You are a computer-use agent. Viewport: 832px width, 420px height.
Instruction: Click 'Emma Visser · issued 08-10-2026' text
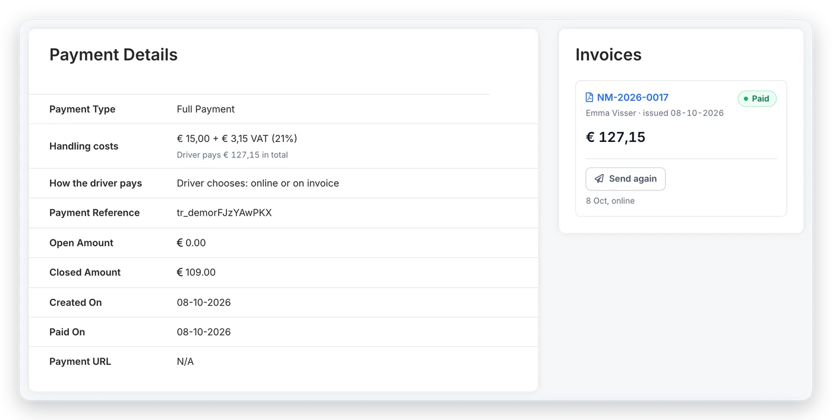coord(655,113)
